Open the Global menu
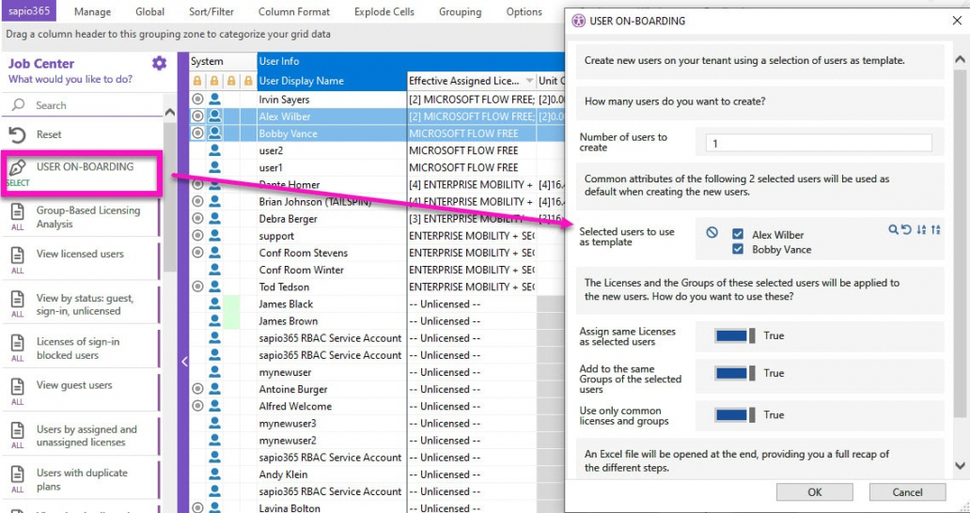Screen dimensions: 970x513 click(149, 11)
